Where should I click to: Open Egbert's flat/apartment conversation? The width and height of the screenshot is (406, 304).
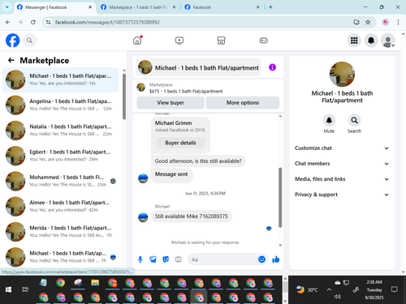point(61,156)
